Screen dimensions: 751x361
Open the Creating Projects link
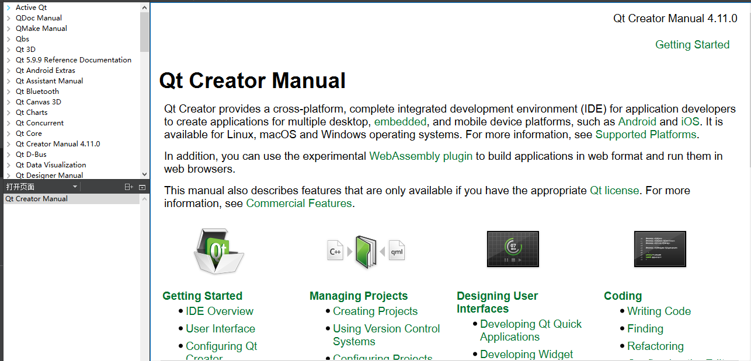pos(375,311)
